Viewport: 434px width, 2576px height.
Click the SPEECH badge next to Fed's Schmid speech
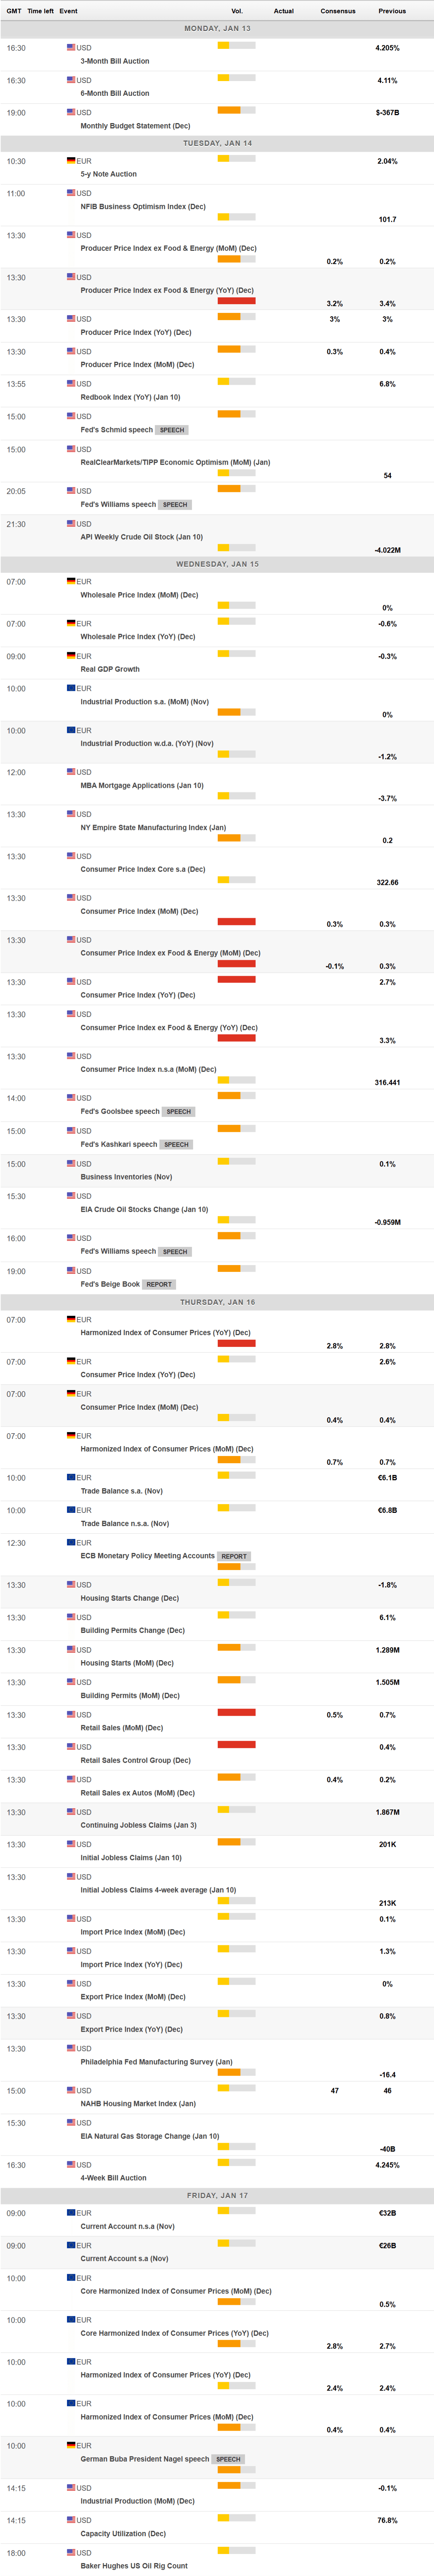click(172, 430)
